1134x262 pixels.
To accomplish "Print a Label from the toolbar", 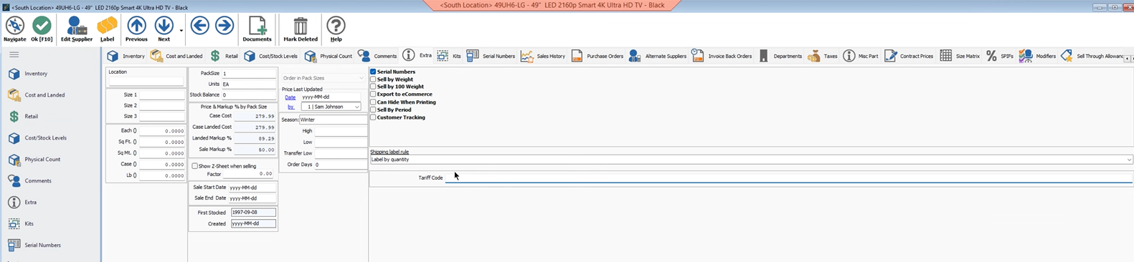I will [107, 29].
